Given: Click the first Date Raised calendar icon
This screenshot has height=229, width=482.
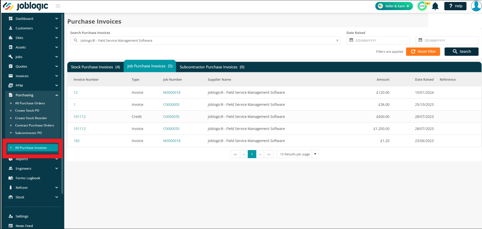Looking at the screenshot, I should 351,40.
